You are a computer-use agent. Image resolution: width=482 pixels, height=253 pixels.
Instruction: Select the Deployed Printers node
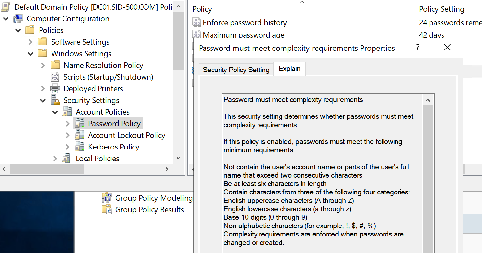click(x=93, y=88)
